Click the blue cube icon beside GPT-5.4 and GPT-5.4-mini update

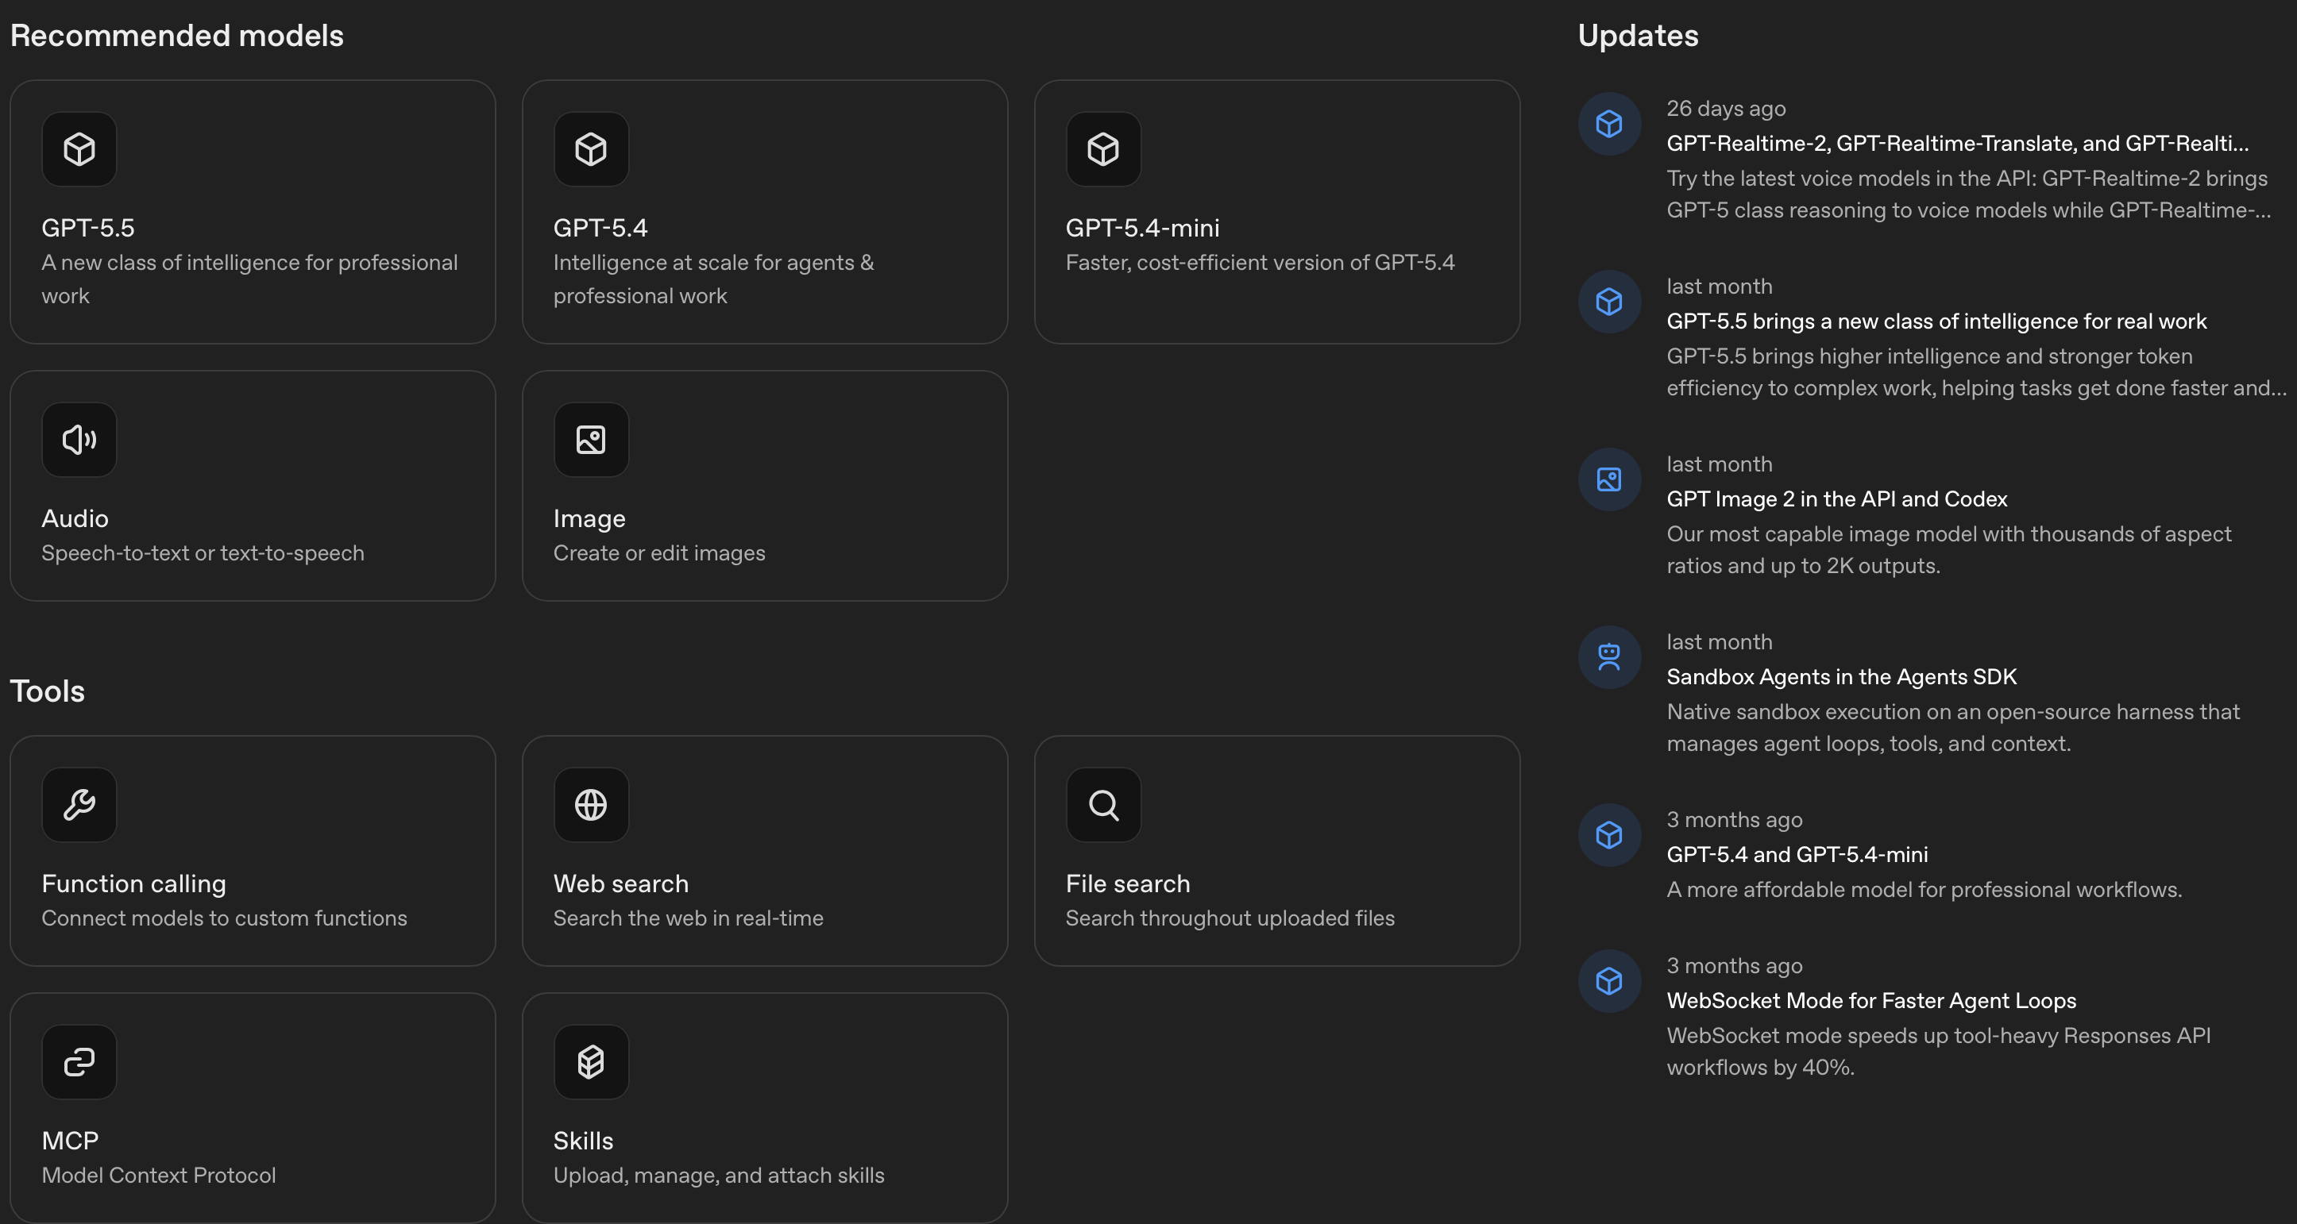point(1609,835)
